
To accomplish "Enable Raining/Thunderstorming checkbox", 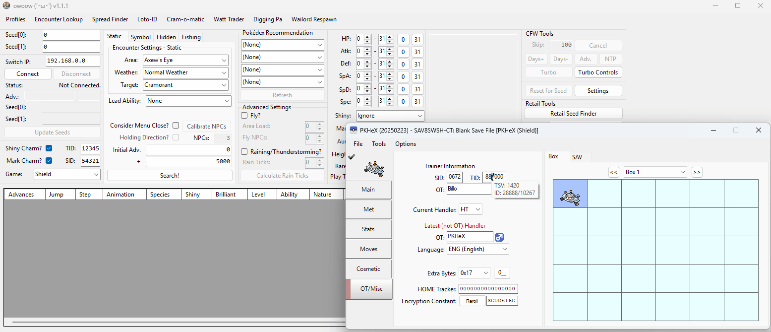I will click(x=244, y=152).
